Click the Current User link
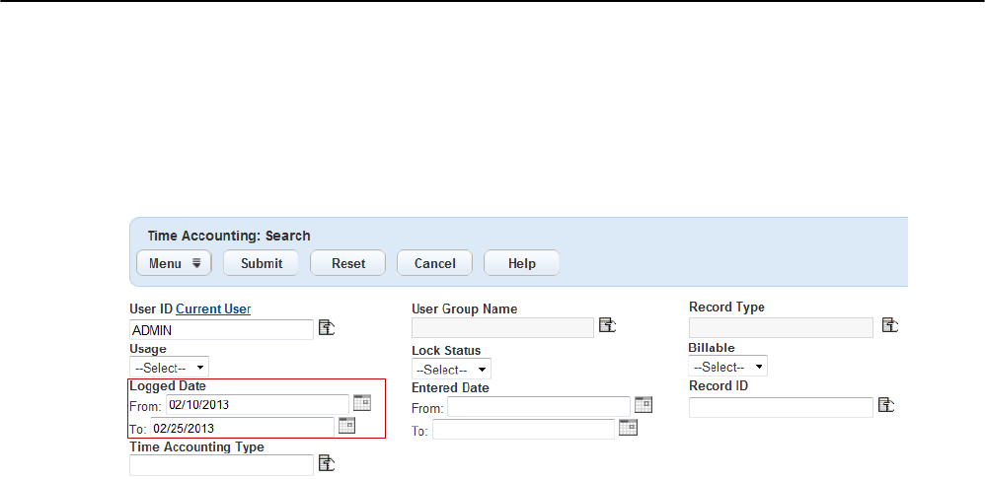The image size is (985, 479). pos(213,308)
